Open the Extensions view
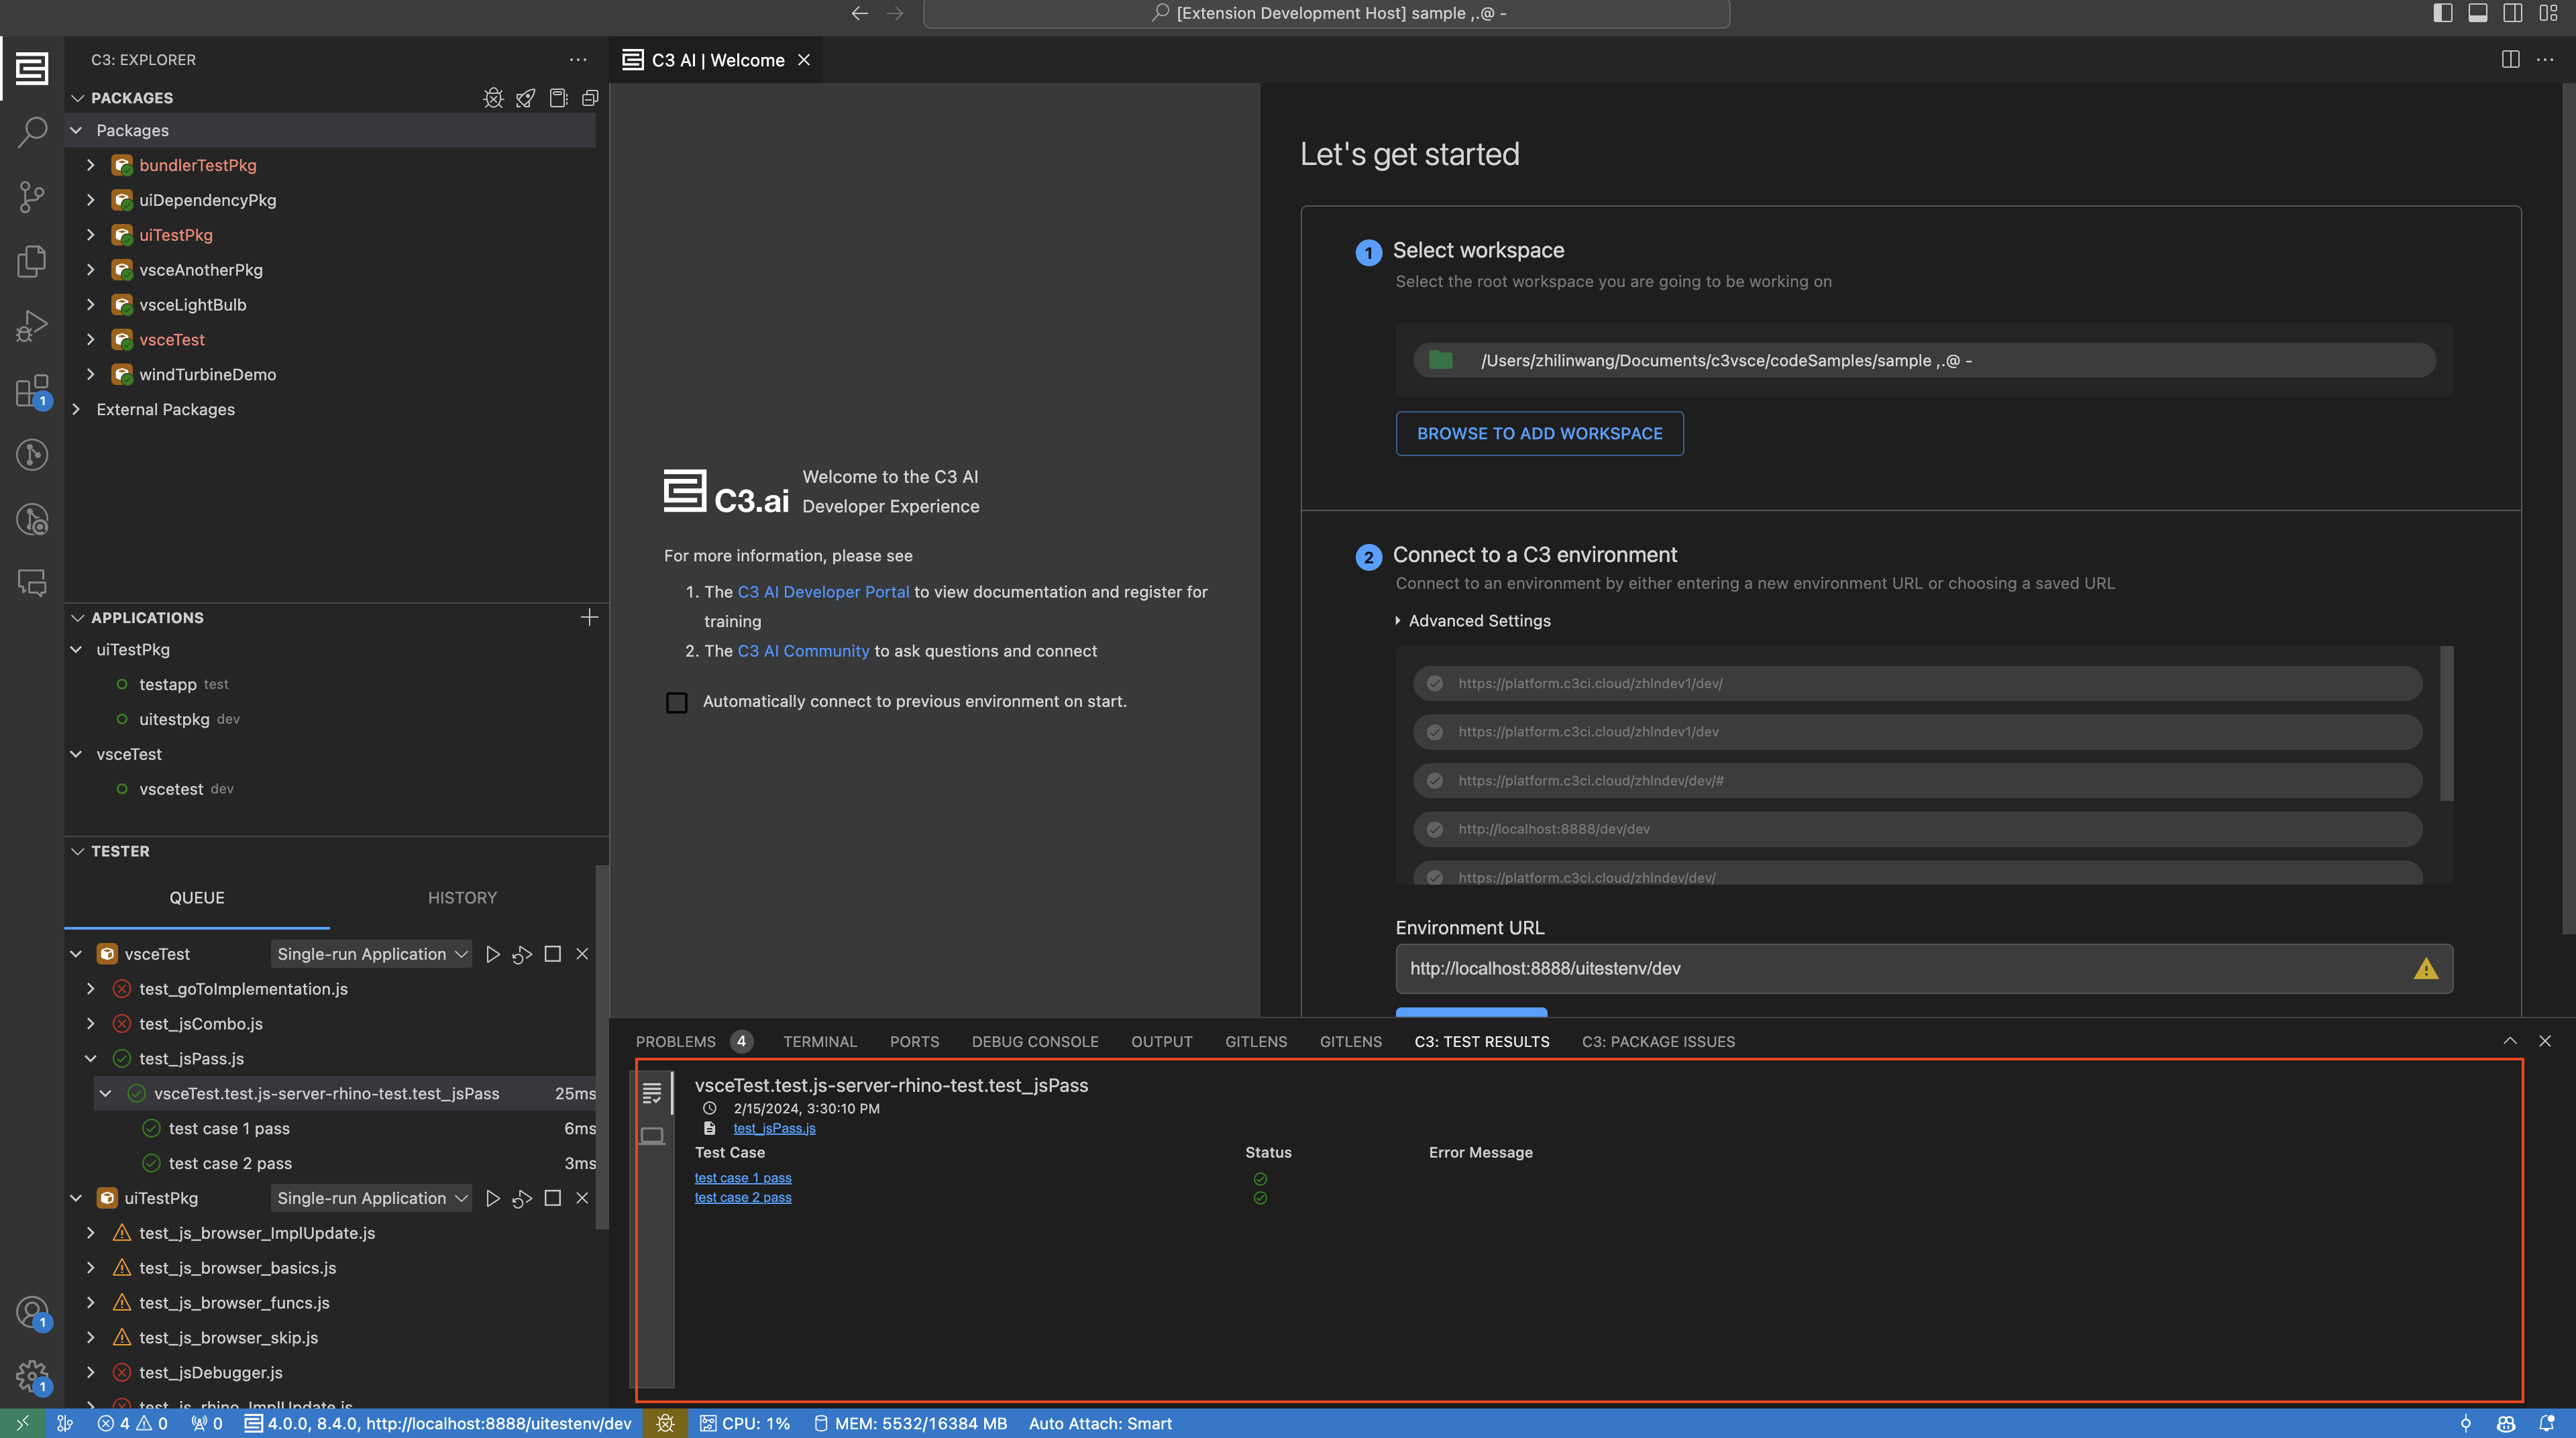2576x1438 pixels. [x=31, y=391]
